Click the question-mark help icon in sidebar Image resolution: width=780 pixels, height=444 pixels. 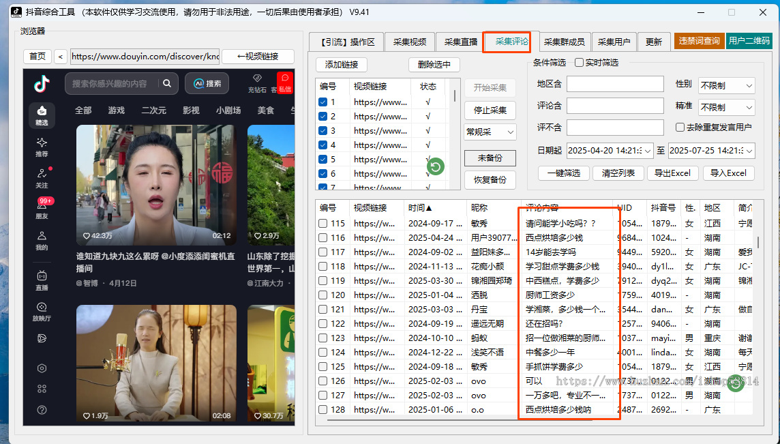42,410
